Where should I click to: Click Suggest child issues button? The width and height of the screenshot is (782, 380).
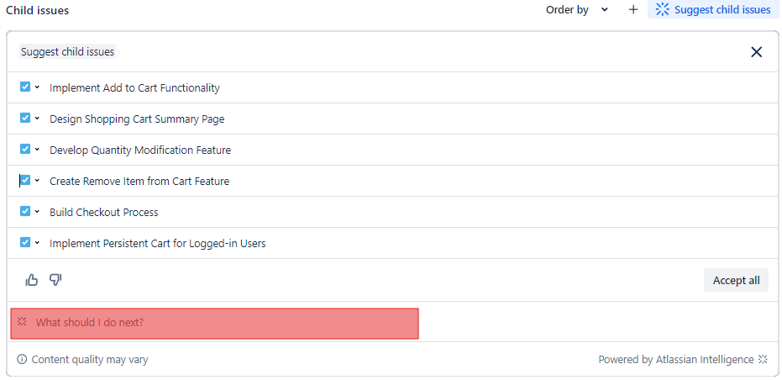click(713, 10)
